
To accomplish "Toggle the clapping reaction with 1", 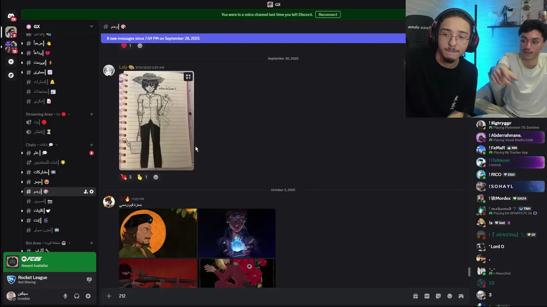I will click(x=142, y=177).
